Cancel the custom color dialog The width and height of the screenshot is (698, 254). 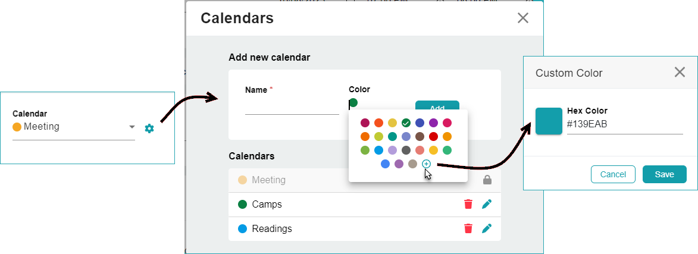pos(613,174)
